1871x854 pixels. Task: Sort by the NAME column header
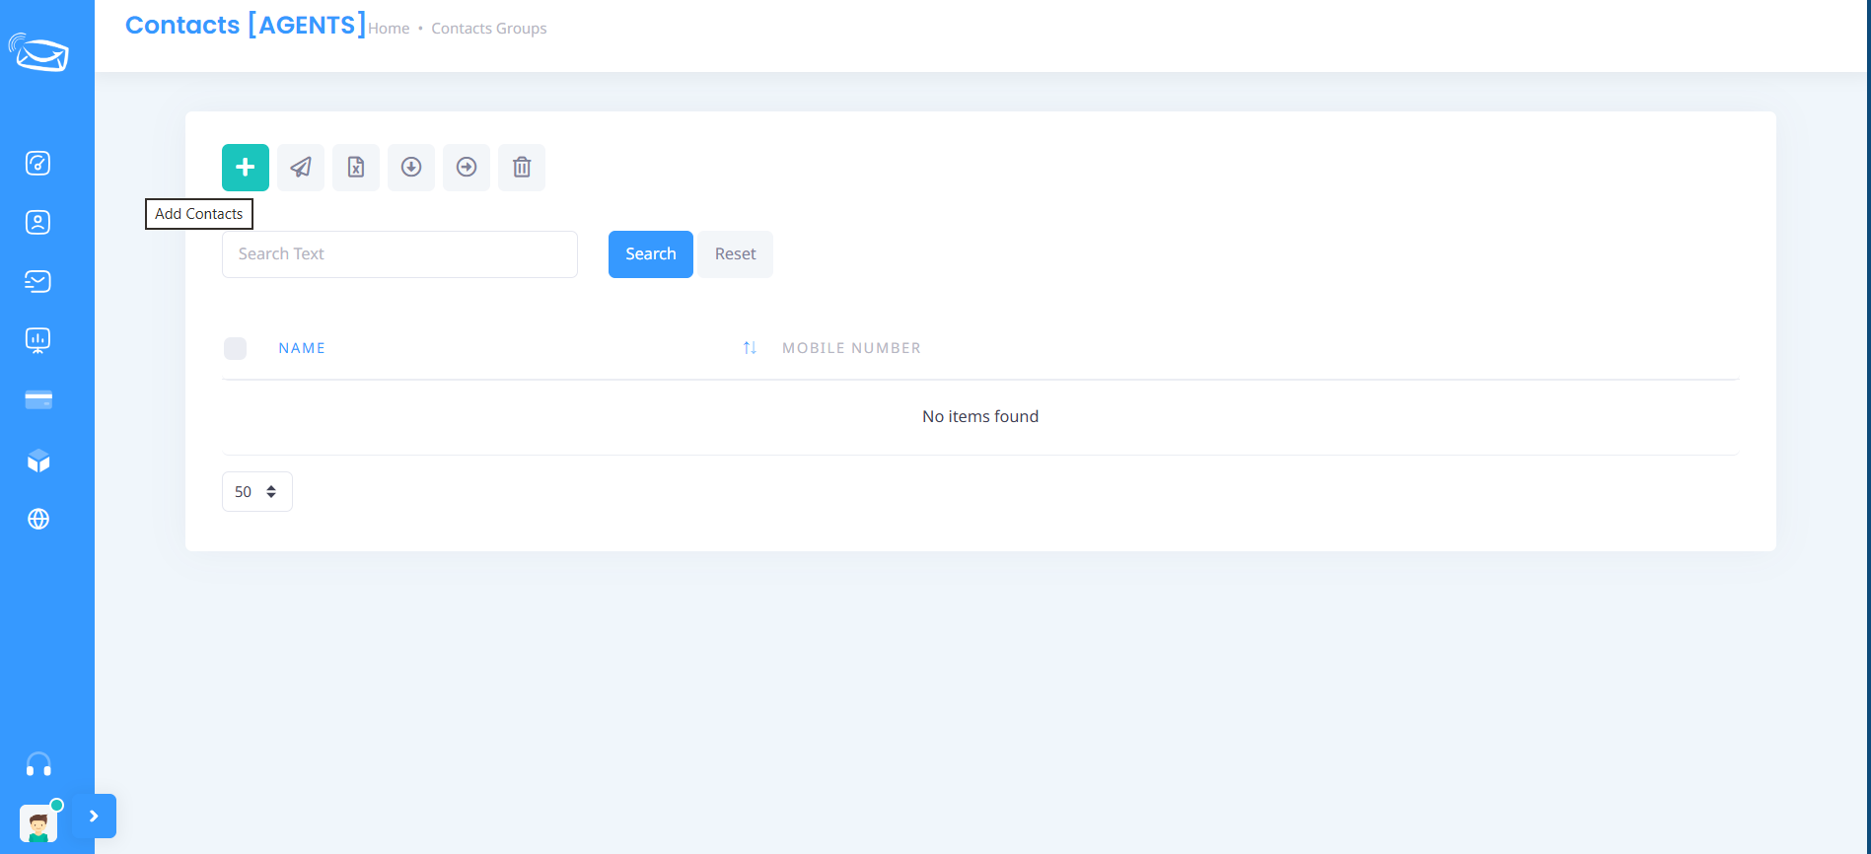point(302,348)
